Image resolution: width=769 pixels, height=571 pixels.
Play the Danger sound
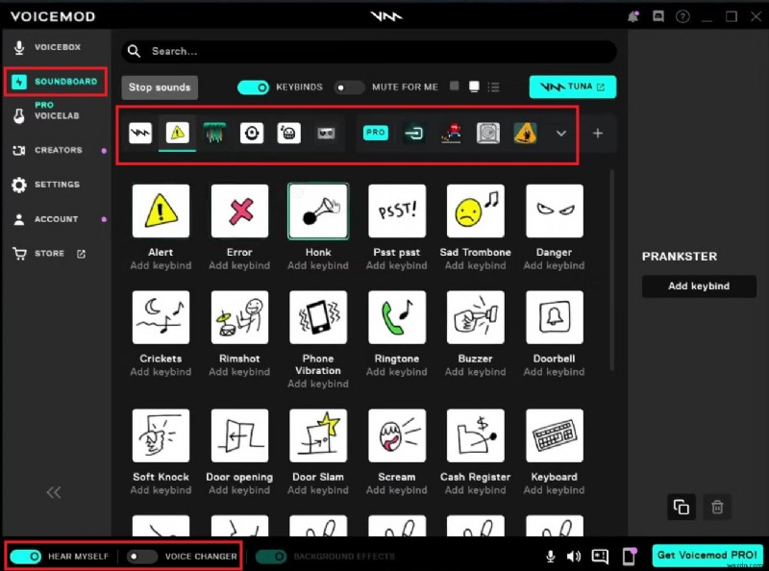[x=555, y=211]
